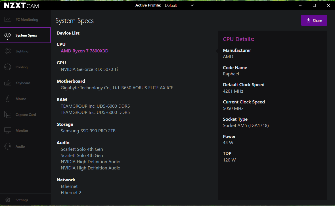The height and width of the screenshot is (206, 335).
Task: Click the share arrow icon in Share button
Action: tap(308, 20)
